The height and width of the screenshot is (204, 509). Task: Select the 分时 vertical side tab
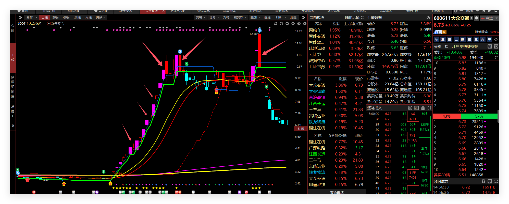click(13, 28)
